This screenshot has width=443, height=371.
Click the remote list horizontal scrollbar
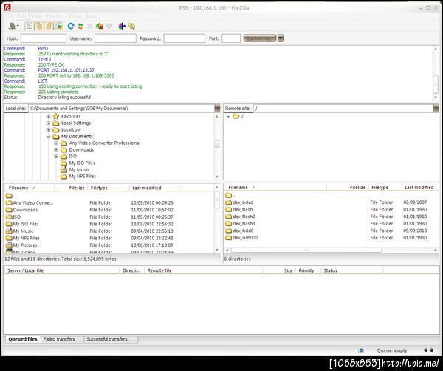306,251
